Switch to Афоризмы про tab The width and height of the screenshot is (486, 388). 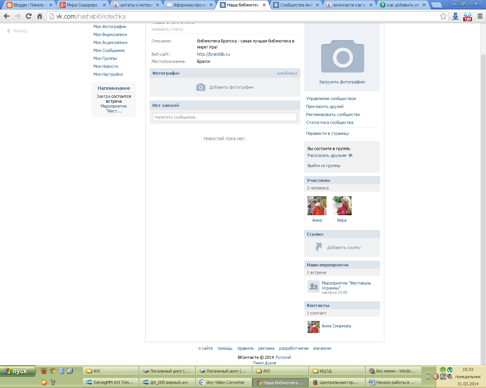[x=189, y=5]
